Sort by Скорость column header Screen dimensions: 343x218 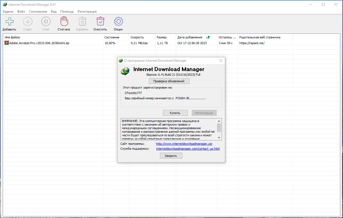[142, 37]
